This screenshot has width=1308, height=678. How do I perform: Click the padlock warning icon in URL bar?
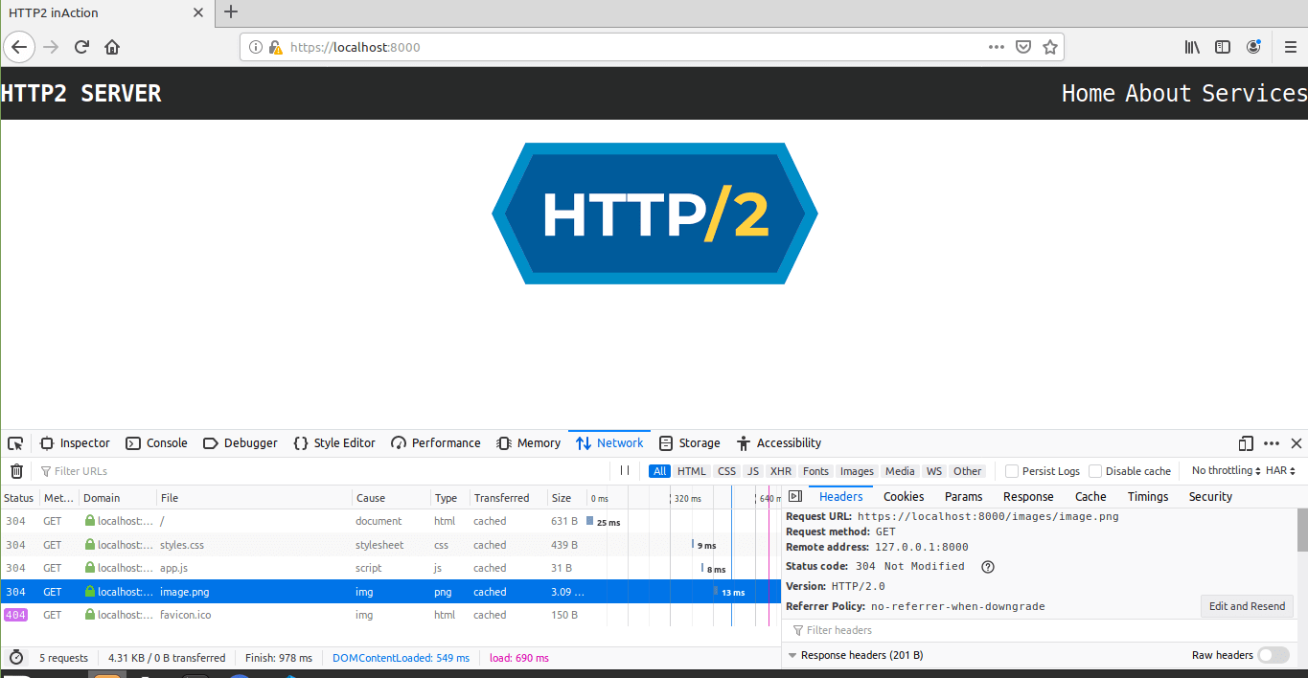[275, 47]
